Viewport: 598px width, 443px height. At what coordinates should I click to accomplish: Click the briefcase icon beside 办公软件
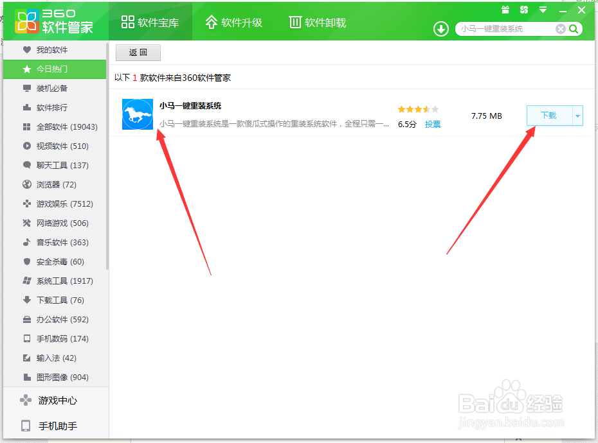(27, 319)
